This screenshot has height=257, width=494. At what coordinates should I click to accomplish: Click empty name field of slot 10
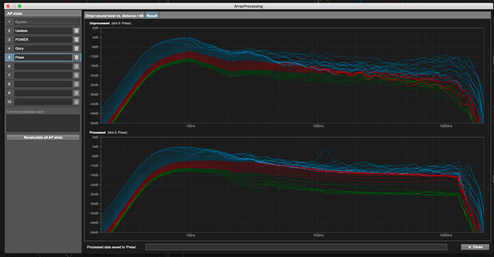point(43,102)
